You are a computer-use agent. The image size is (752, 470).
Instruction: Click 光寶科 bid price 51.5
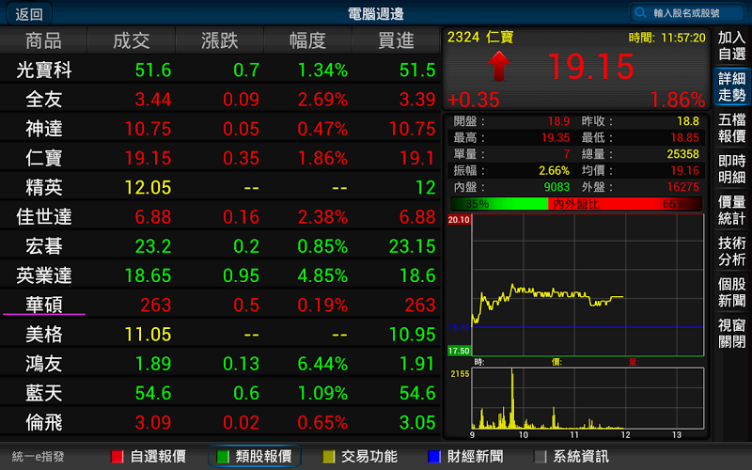point(417,70)
